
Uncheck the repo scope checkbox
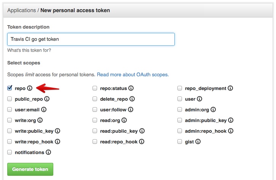pos(10,88)
